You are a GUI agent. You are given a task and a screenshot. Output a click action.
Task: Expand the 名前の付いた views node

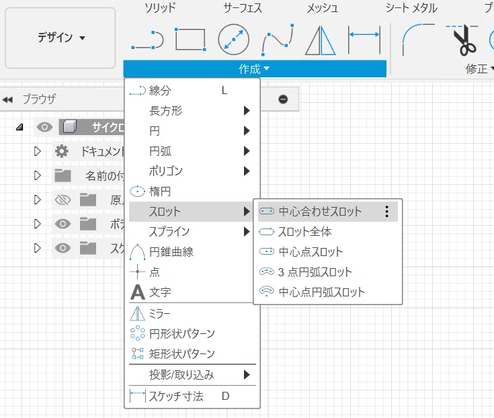tap(38, 175)
